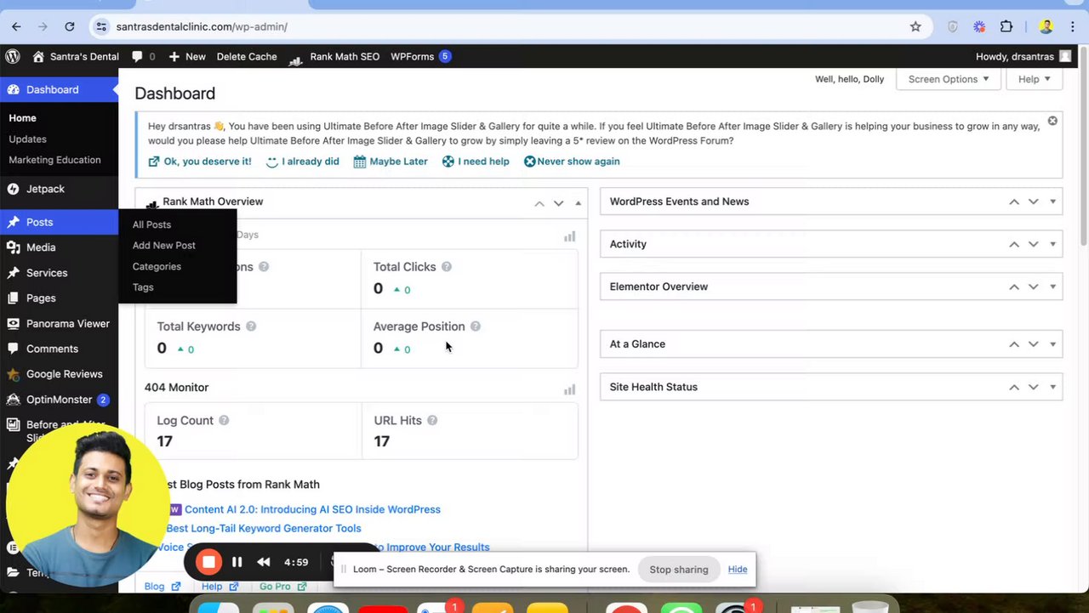Image resolution: width=1089 pixels, height=613 pixels.
Task: Bookmark this page with the star icon
Action: coord(915,26)
